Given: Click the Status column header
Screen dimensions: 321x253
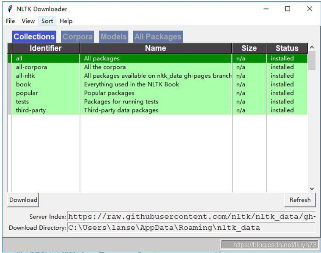Looking at the screenshot, I should click(287, 48).
